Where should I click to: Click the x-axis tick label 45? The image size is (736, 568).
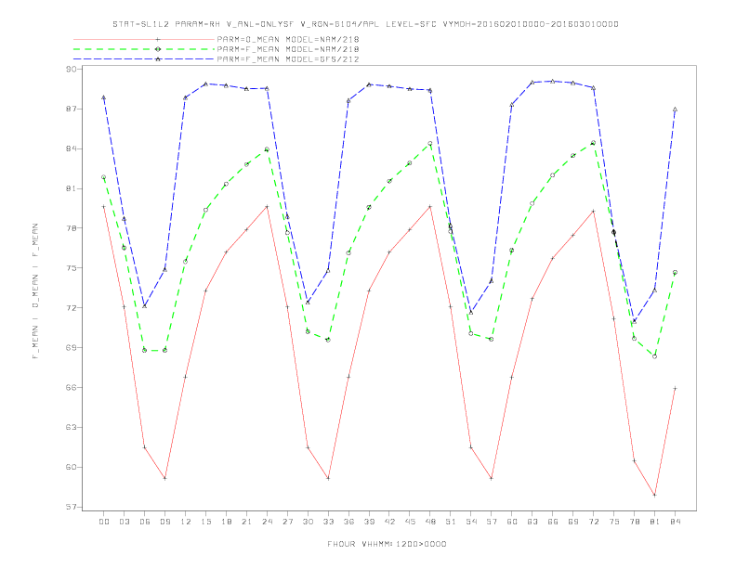(410, 522)
